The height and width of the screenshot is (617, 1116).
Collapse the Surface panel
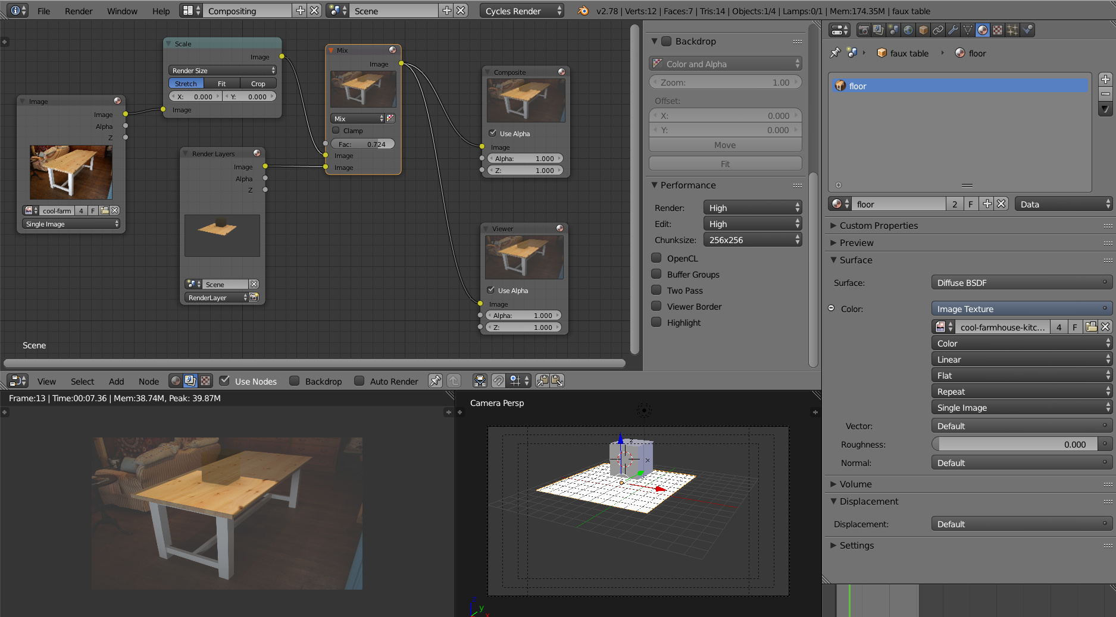(855, 260)
